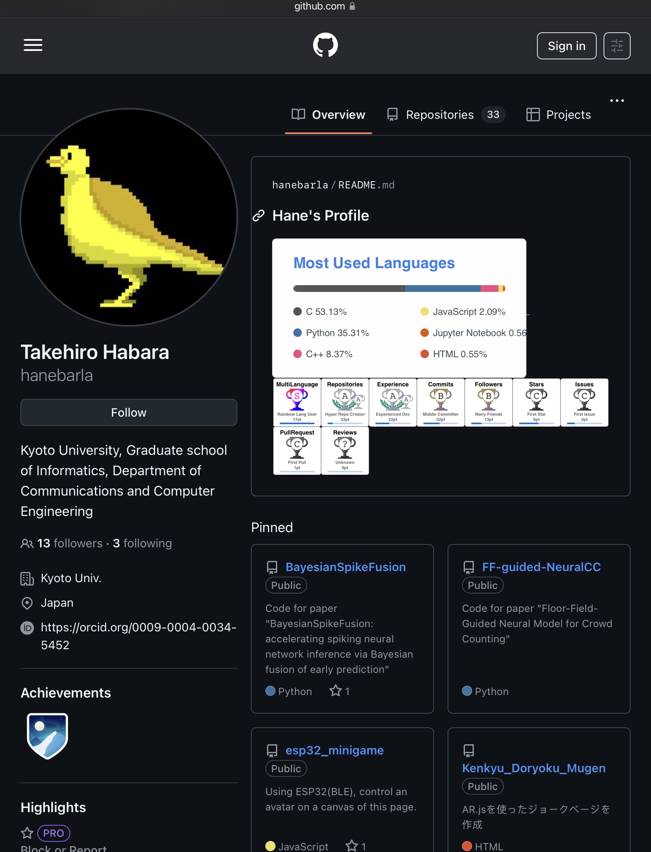Switch to the Repositories tab
The width and height of the screenshot is (651, 852).
pyautogui.click(x=446, y=115)
